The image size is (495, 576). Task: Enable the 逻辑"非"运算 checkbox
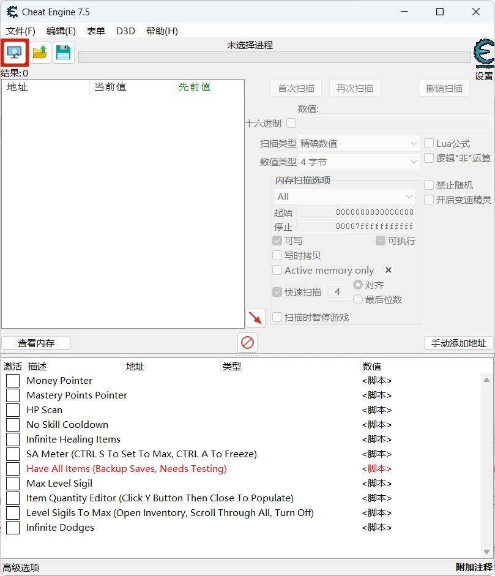pyautogui.click(x=429, y=158)
